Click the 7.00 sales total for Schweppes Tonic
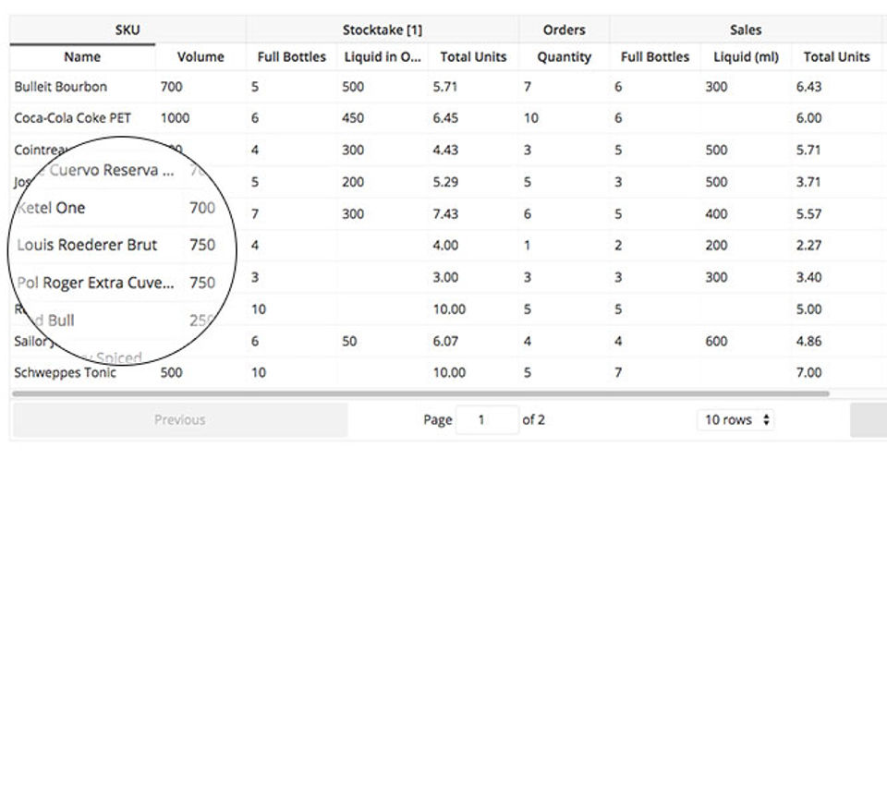 (808, 373)
